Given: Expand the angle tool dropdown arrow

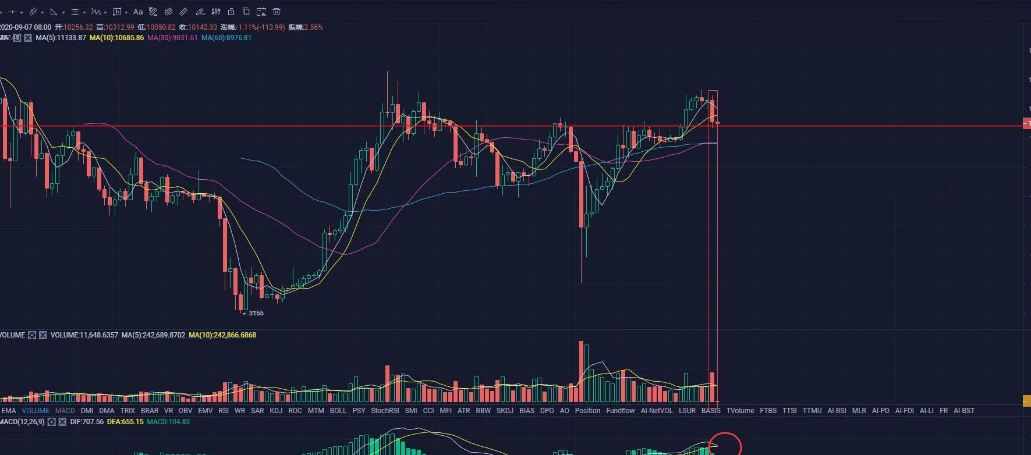Looking at the screenshot, I should [63, 12].
